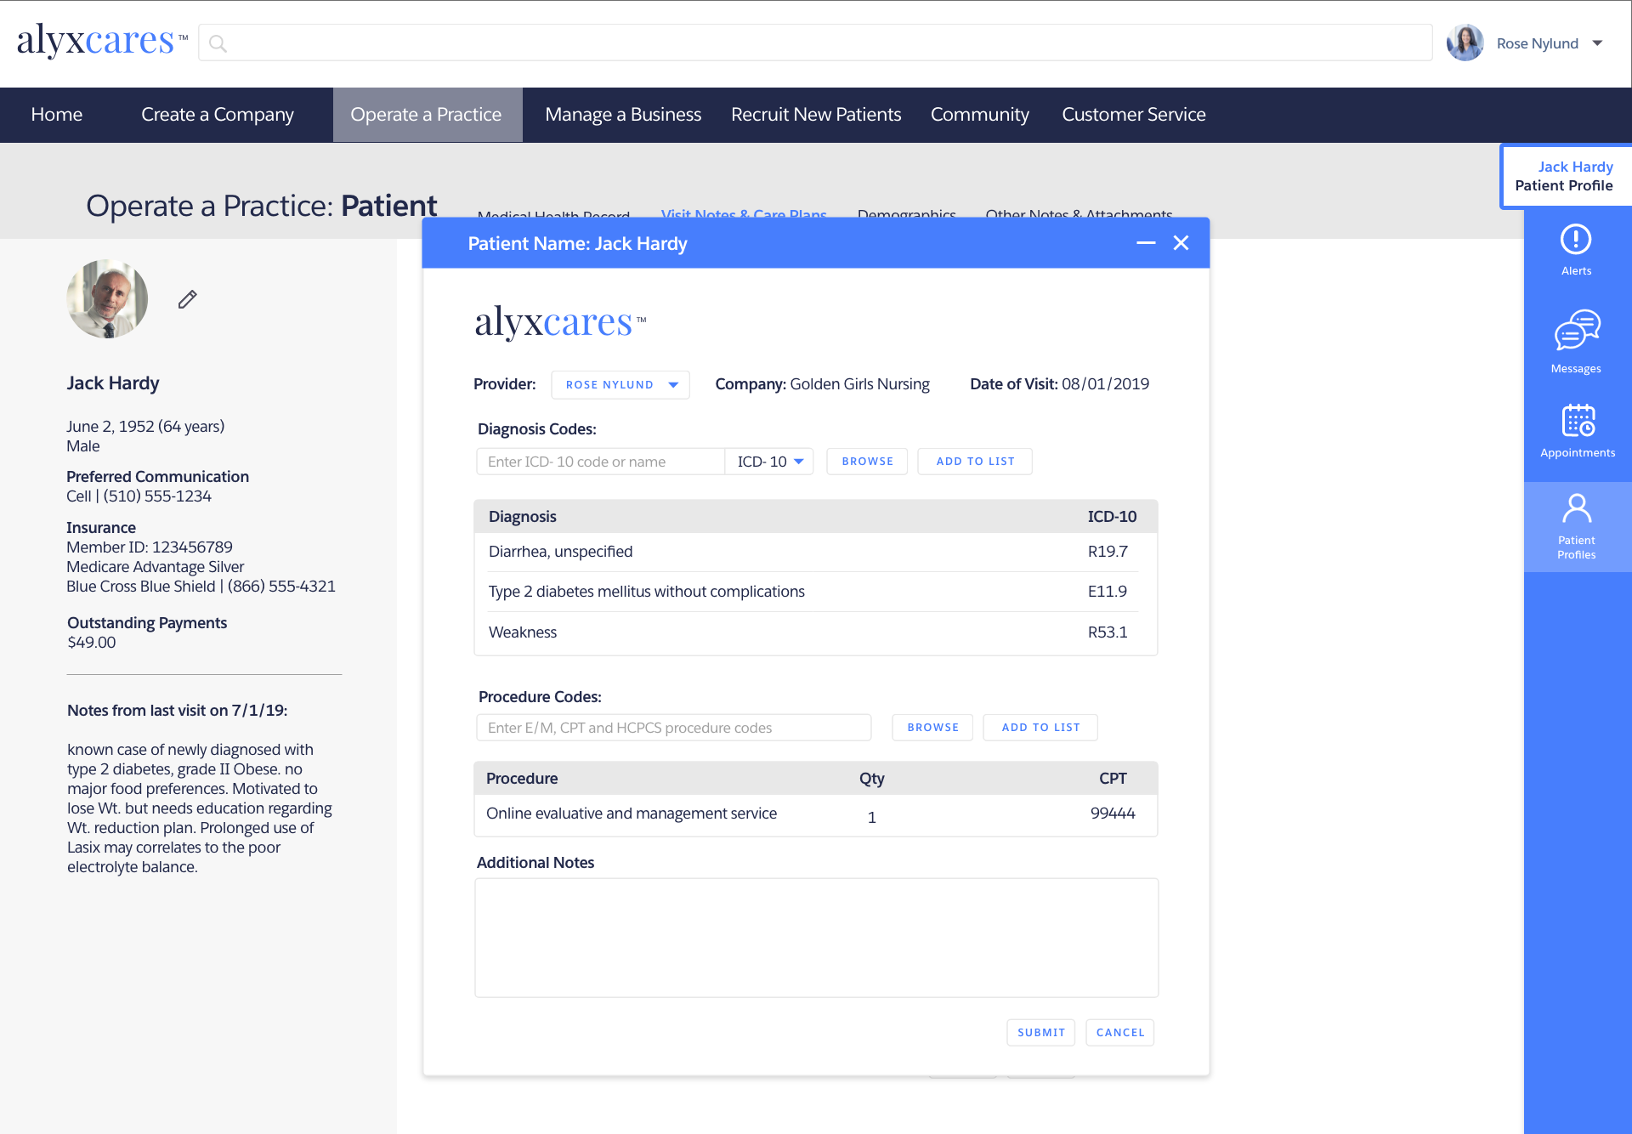
Task: Expand the Rose Nylund account menu arrow
Action: click(x=1597, y=43)
